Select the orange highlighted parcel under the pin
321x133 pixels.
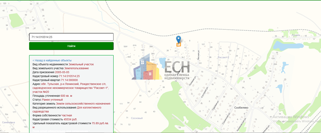(178, 44)
